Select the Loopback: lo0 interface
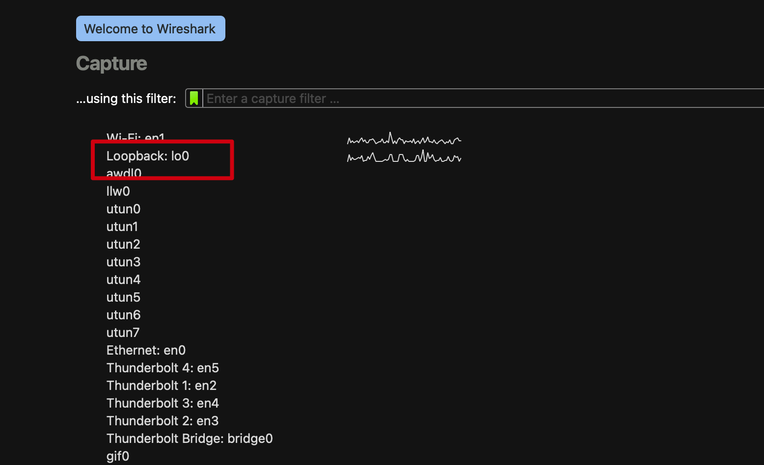764x465 pixels. pos(148,156)
